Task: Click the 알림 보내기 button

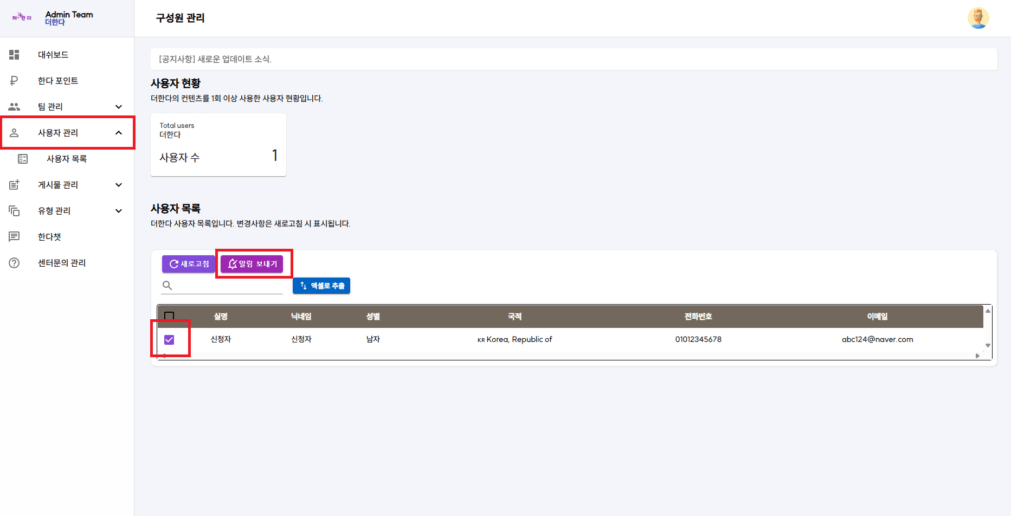Action: tap(252, 264)
